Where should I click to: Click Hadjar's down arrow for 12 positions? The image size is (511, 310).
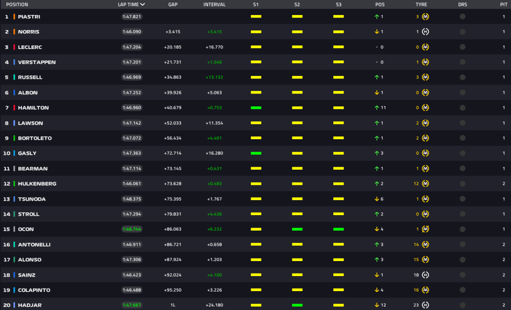[377, 305]
